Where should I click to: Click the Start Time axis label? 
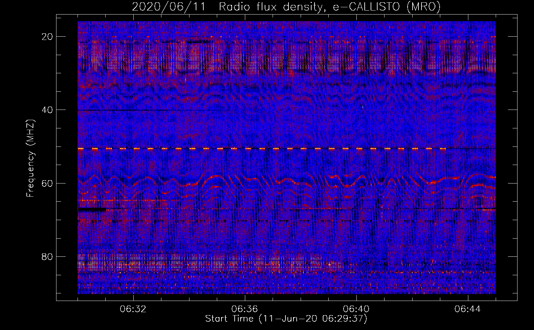point(286,319)
